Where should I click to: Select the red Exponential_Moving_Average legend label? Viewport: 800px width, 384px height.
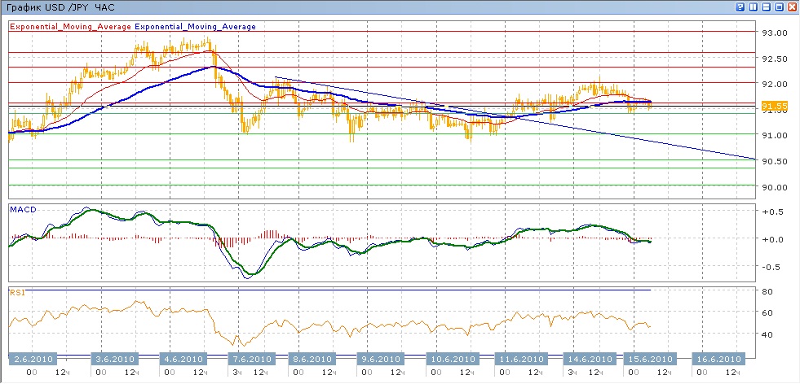(x=71, y=27)
